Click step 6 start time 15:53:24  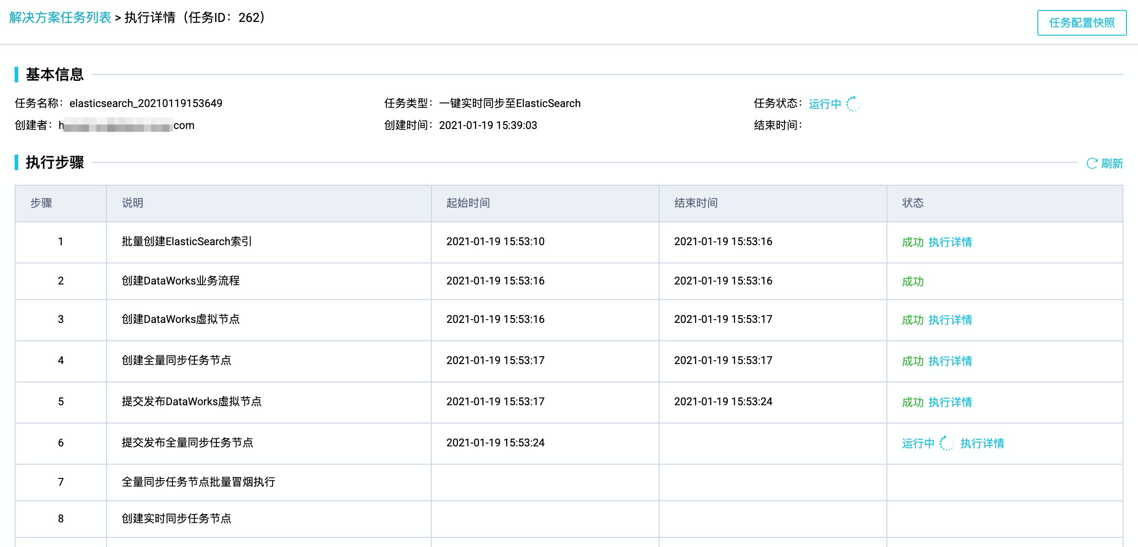[x=495, y=443]
